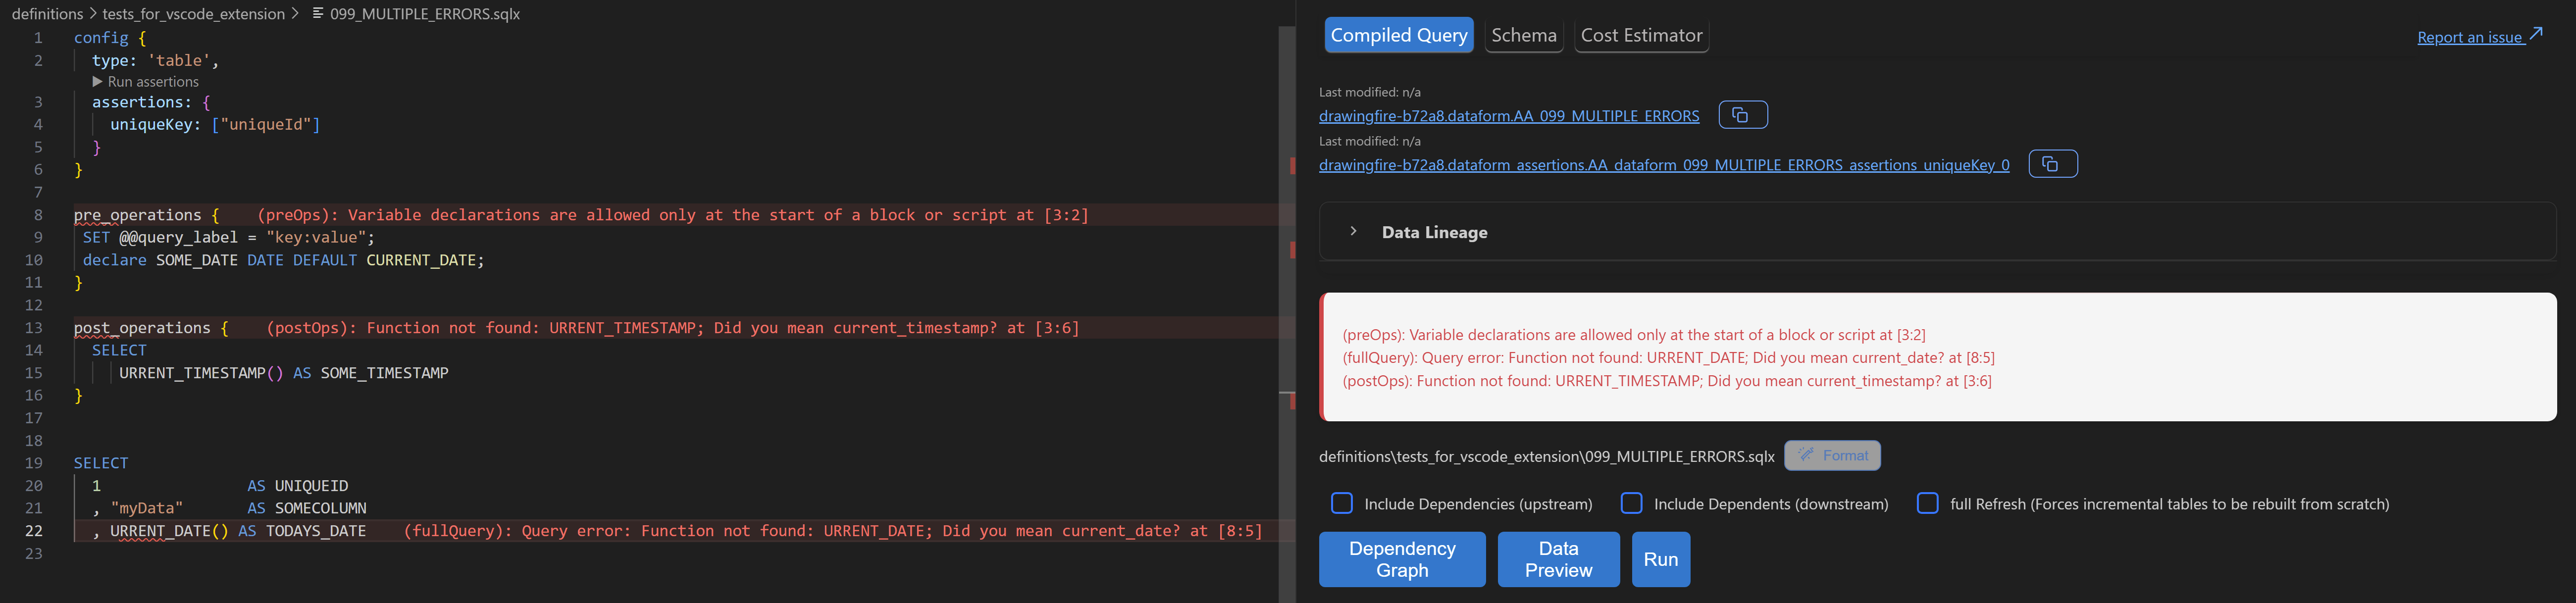Enable Include Dependencies (upstream) checkbox

(1342, 503)
